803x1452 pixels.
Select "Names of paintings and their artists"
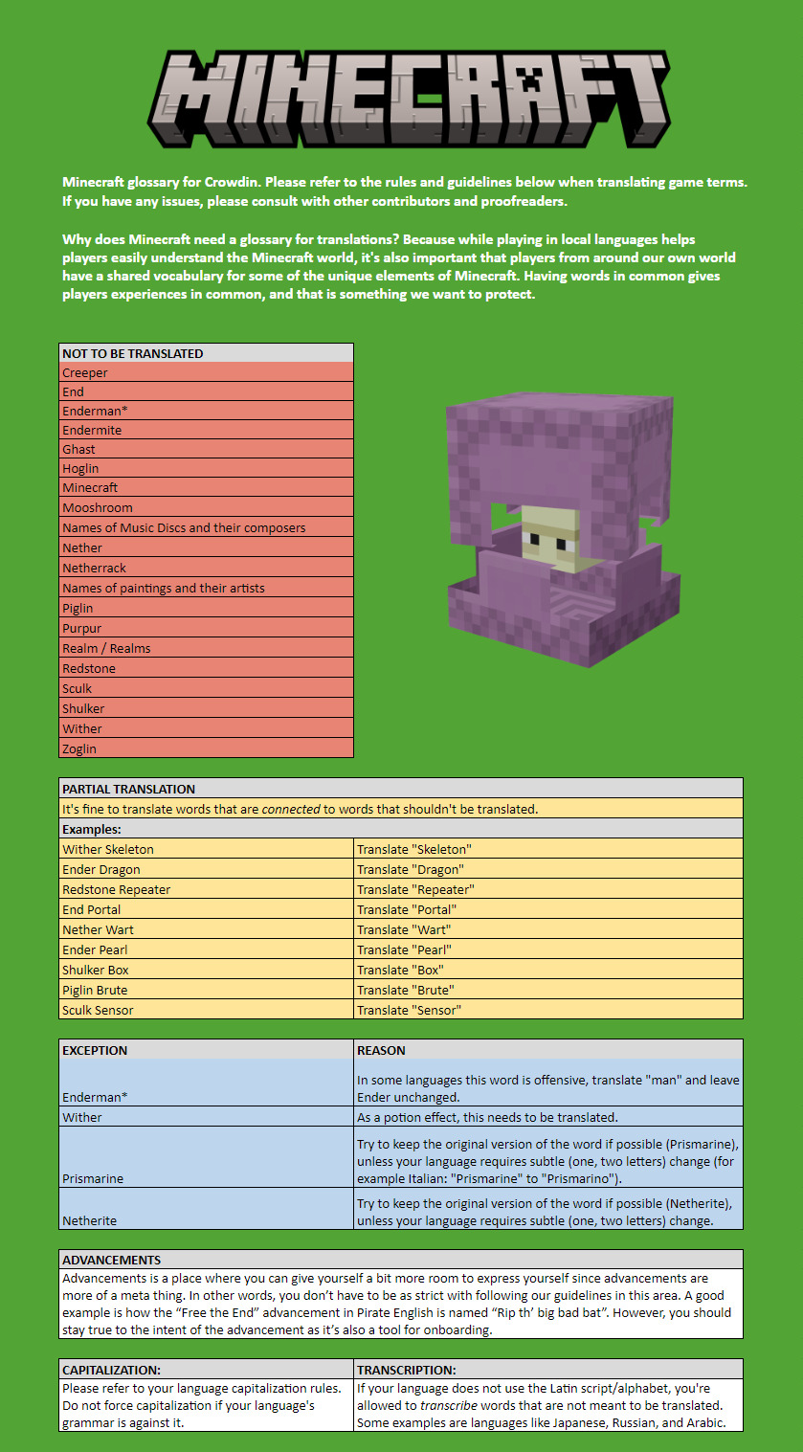(207, 588)
